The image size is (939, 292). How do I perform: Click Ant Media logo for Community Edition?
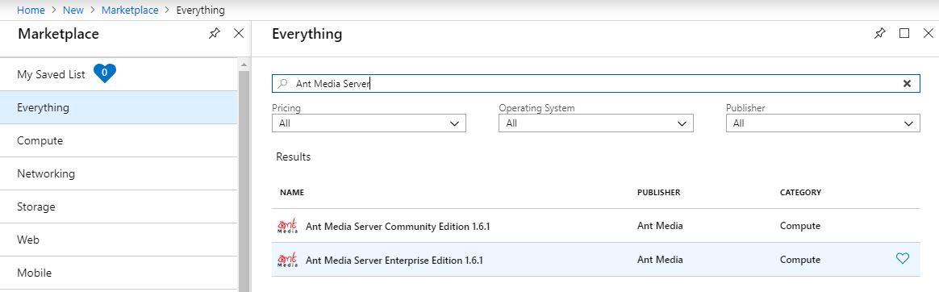[287, 226]
